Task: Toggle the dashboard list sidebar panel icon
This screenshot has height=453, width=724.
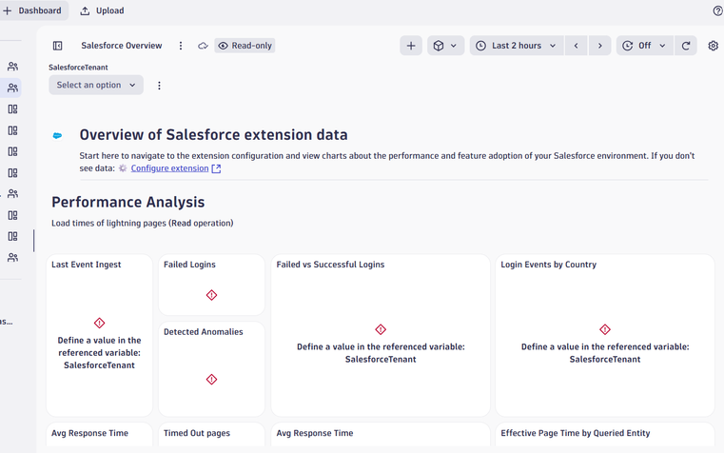Action: click(58, 46)
